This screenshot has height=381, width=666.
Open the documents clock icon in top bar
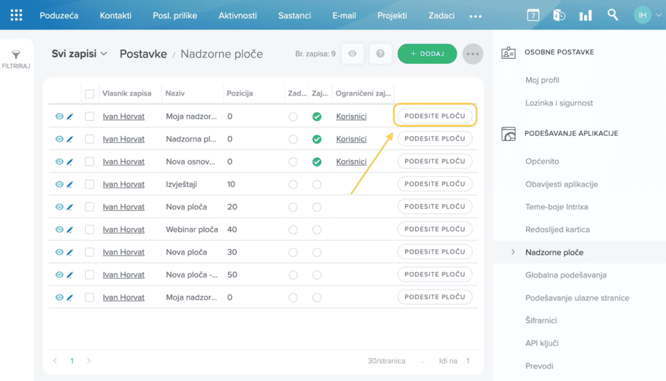click(x=559, y=16)
